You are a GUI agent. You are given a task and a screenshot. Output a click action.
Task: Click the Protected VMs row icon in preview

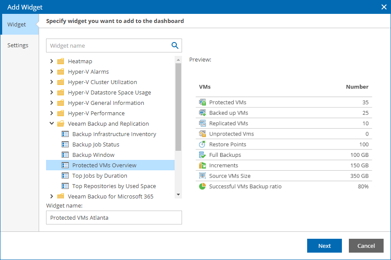coord(202,102)
